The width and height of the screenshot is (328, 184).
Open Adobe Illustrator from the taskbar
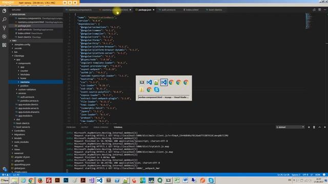click(x=57, y=180)
